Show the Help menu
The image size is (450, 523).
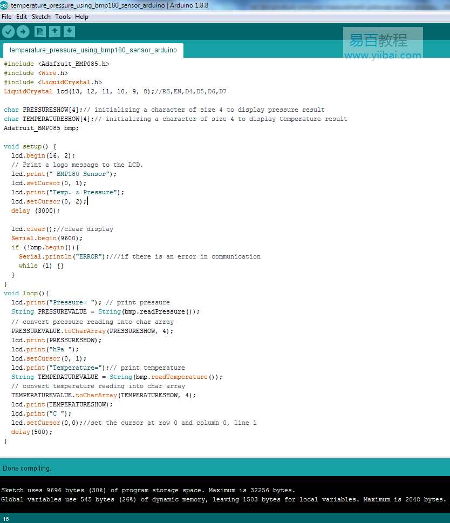(x=81, y=17)
